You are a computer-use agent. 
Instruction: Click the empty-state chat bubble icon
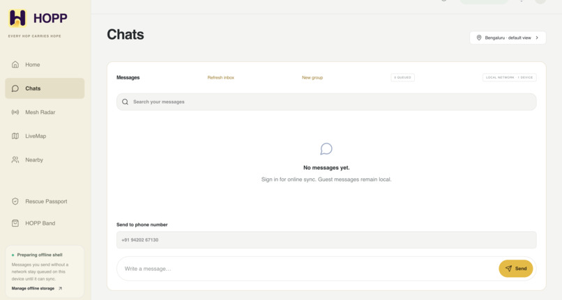pos(326,148)
